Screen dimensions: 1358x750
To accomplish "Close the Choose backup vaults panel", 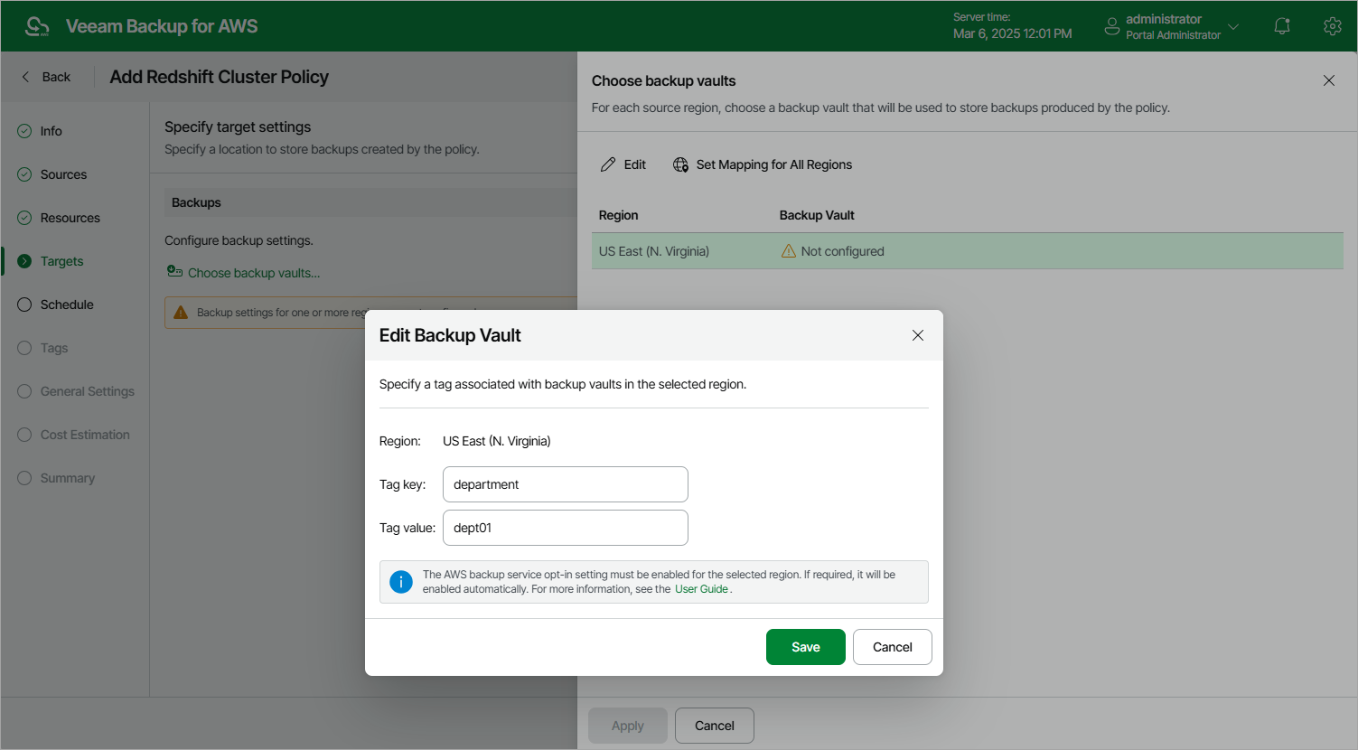I will click(1328, 80).
